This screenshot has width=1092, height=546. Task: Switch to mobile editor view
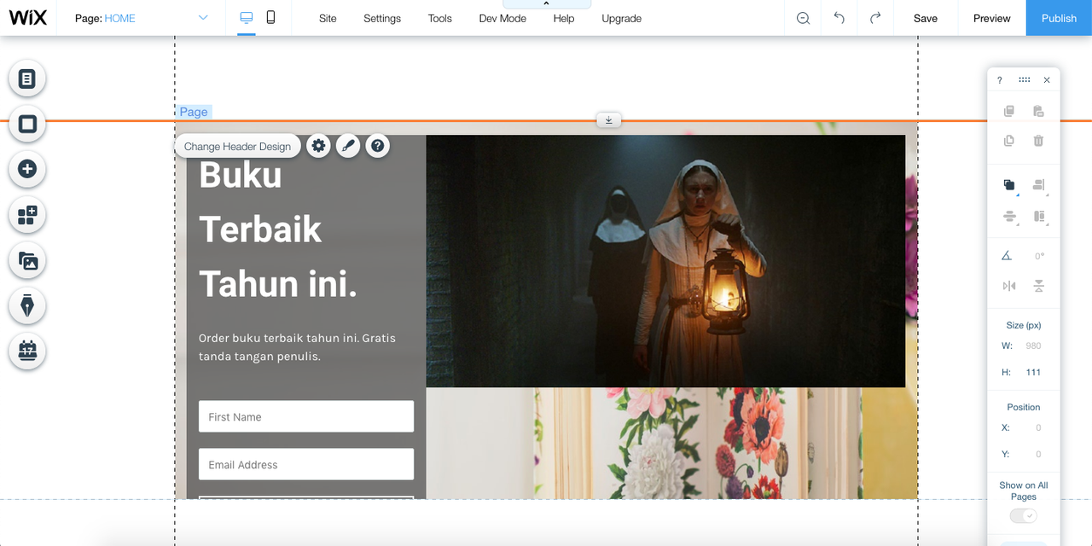point(270,18)
